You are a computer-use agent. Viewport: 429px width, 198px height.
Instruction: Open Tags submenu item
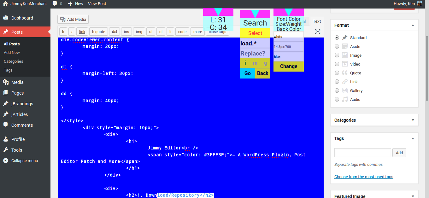[8, 70]
